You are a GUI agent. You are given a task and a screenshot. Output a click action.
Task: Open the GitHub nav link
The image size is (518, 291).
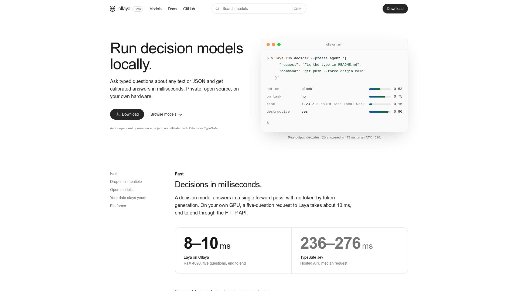(x=189, y=9)
